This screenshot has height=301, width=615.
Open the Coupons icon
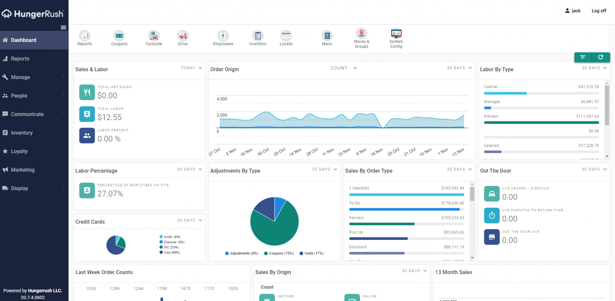(119, 36)
